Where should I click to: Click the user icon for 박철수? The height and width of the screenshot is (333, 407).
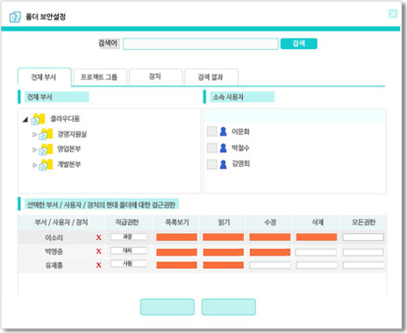point(223,148)
